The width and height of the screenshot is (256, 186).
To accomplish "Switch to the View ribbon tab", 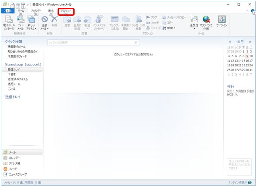I will 51,11.
